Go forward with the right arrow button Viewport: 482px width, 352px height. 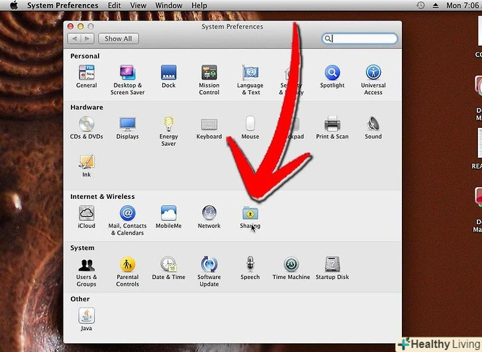pyautogui.click(x=87, y=38)
